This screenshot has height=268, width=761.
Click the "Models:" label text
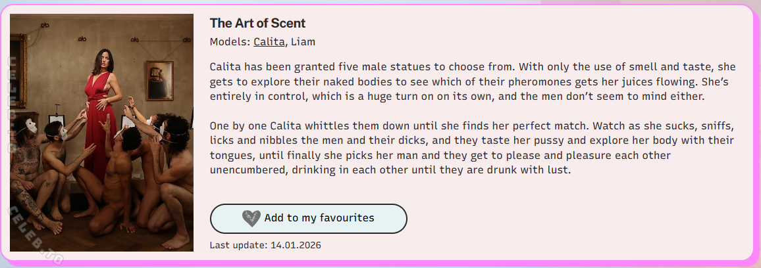230,42
